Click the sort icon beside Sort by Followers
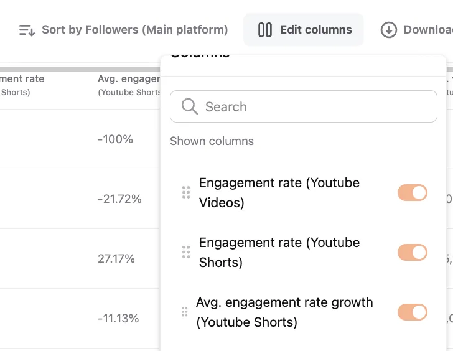 27,30
